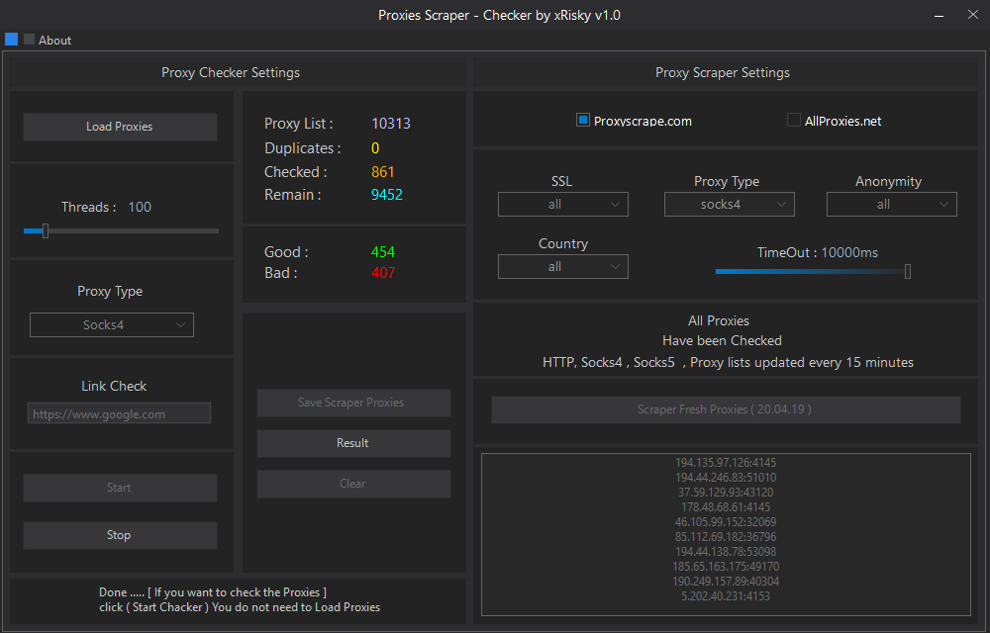The height and width of the screenshot is (633, 990).
Task: Click the Load Proxies button
Action: point(120,127)
